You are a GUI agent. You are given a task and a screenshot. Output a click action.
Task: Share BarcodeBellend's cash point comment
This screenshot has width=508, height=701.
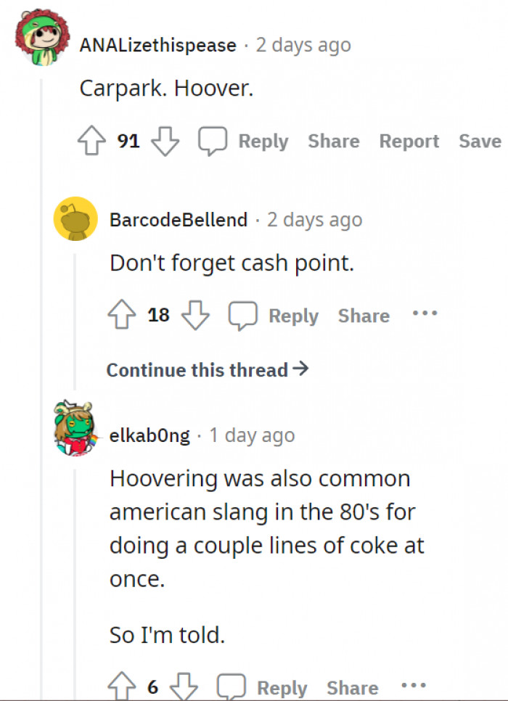tap(364, 316)
